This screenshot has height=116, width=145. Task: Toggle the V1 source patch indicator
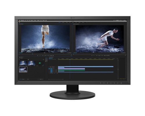(x=49, y=69)
